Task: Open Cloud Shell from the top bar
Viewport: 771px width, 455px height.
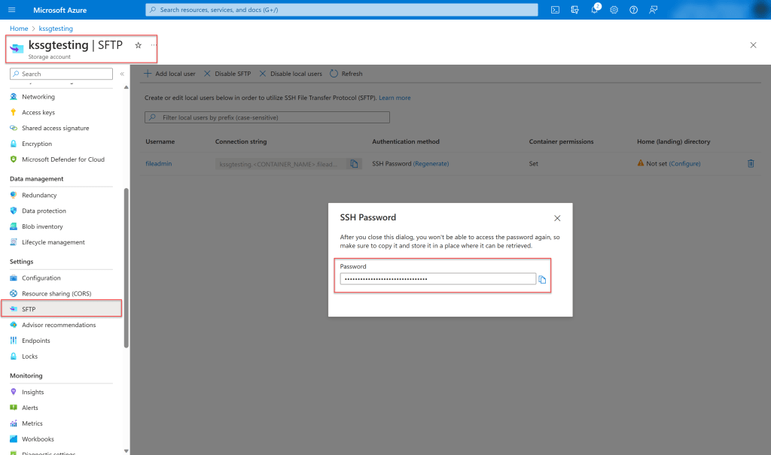Action: 555,10
